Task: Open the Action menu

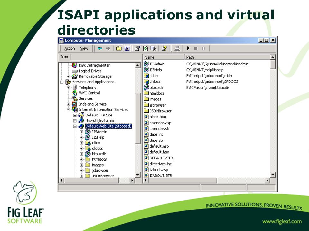Action: [70, 48]
